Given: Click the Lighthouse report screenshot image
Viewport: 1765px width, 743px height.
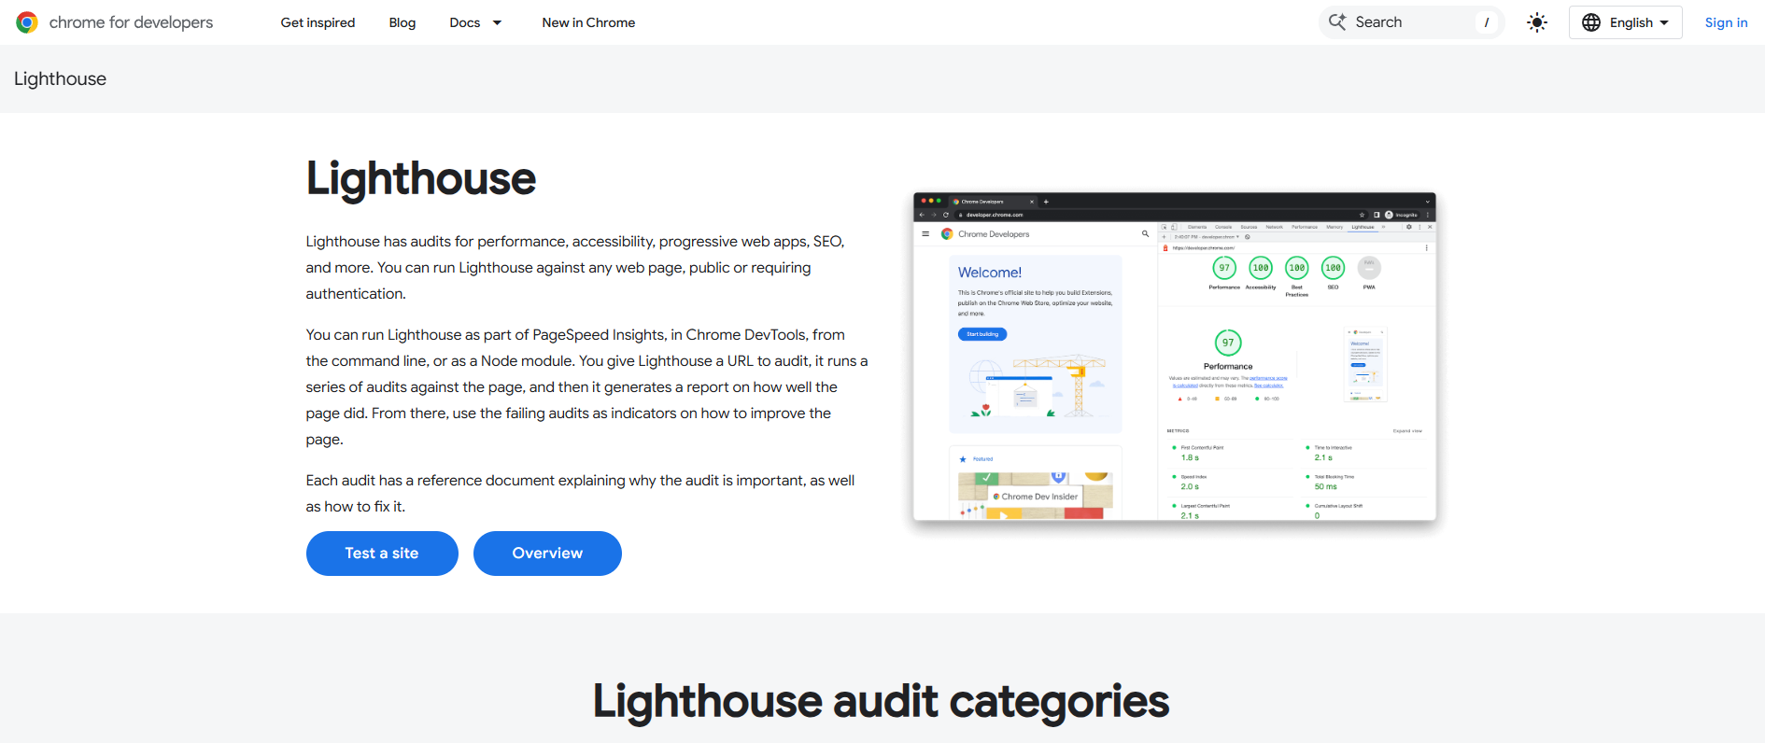Looking at the screenshot, I should [x=1174, y=357].
